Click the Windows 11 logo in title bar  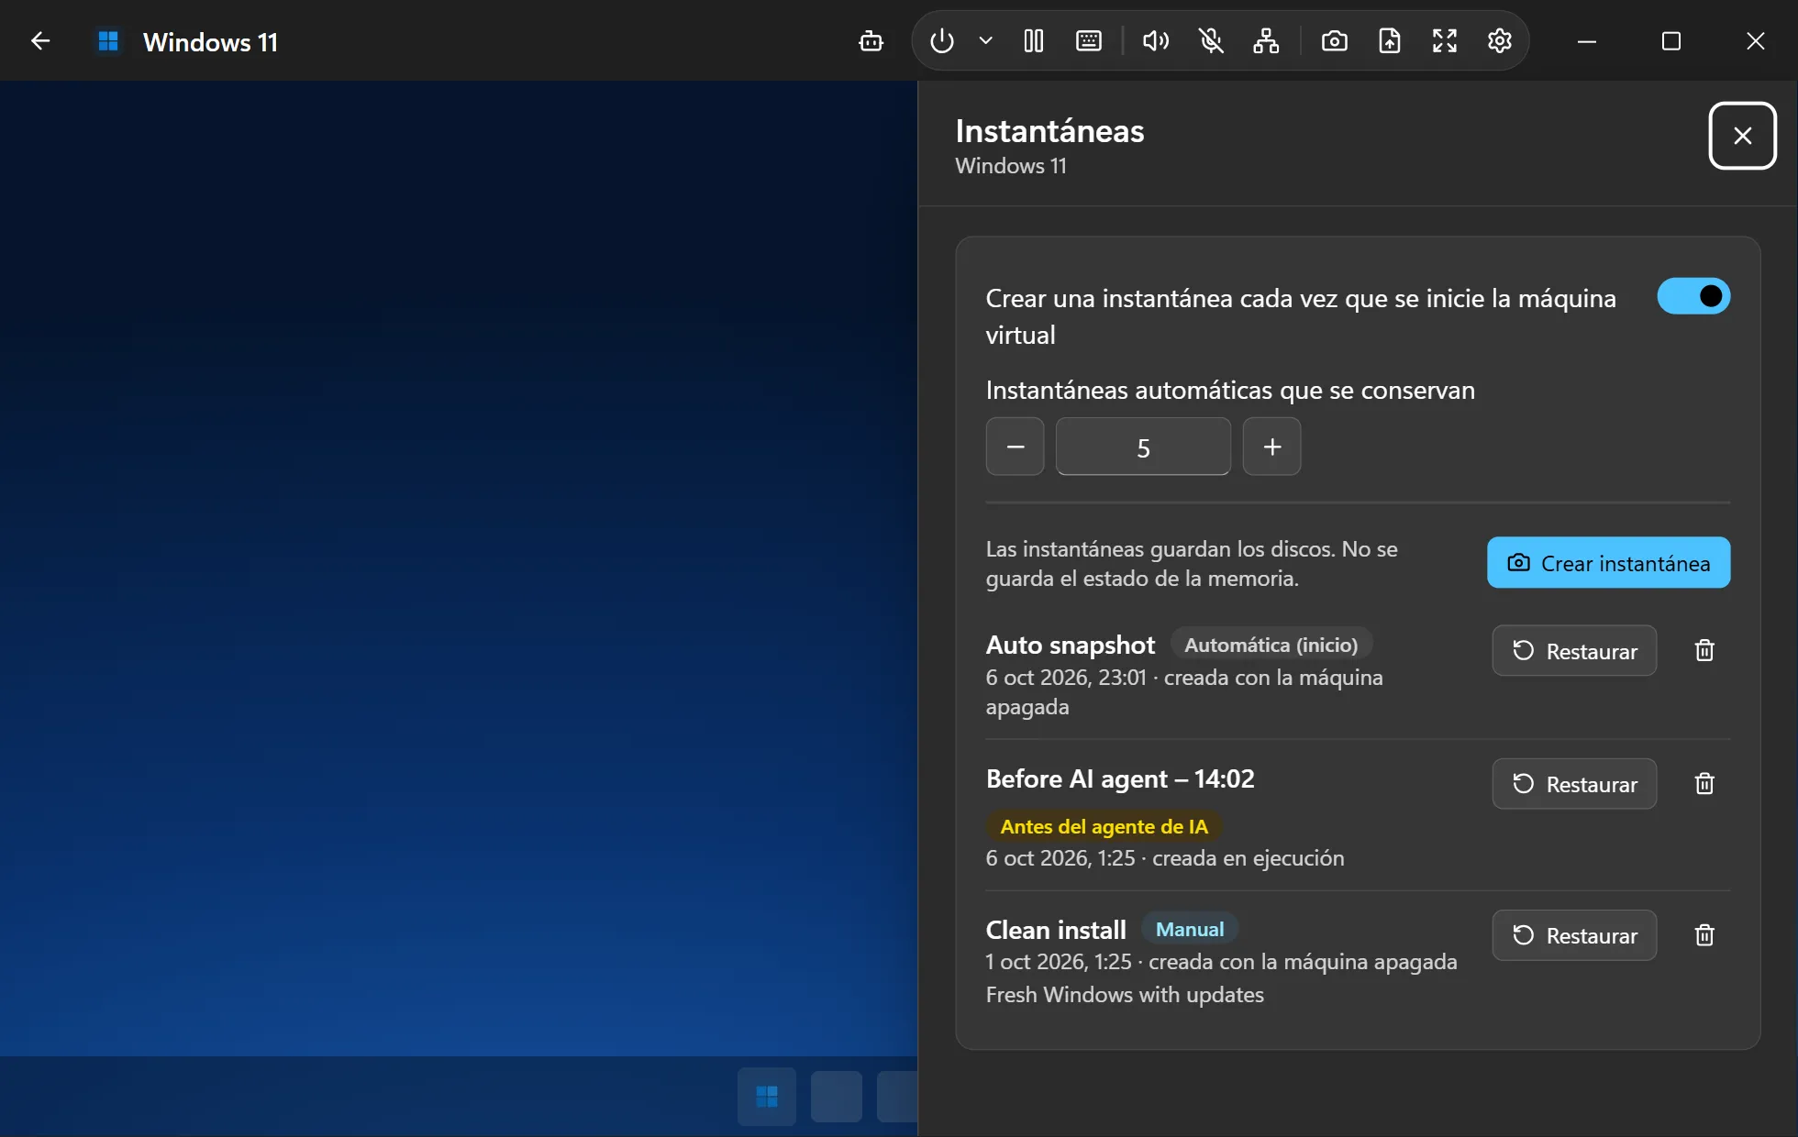point(108,41)
